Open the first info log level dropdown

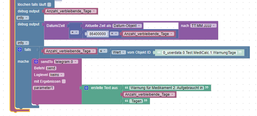coord(23,18)
